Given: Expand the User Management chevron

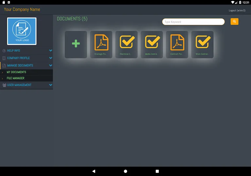Looking at the screenshot, I should (x=51, y=85).
